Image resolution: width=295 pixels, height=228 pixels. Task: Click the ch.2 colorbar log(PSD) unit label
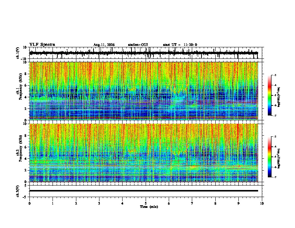tap(279, 158)
